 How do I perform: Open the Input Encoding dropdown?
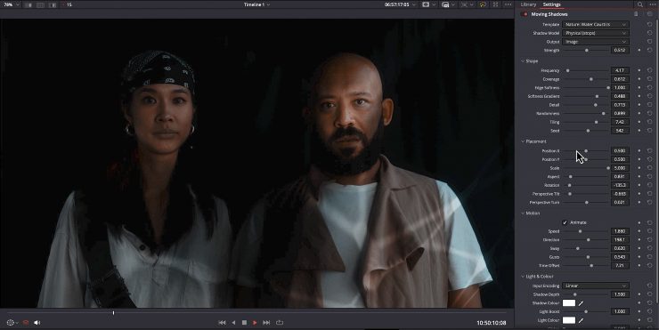pos(596,286)
